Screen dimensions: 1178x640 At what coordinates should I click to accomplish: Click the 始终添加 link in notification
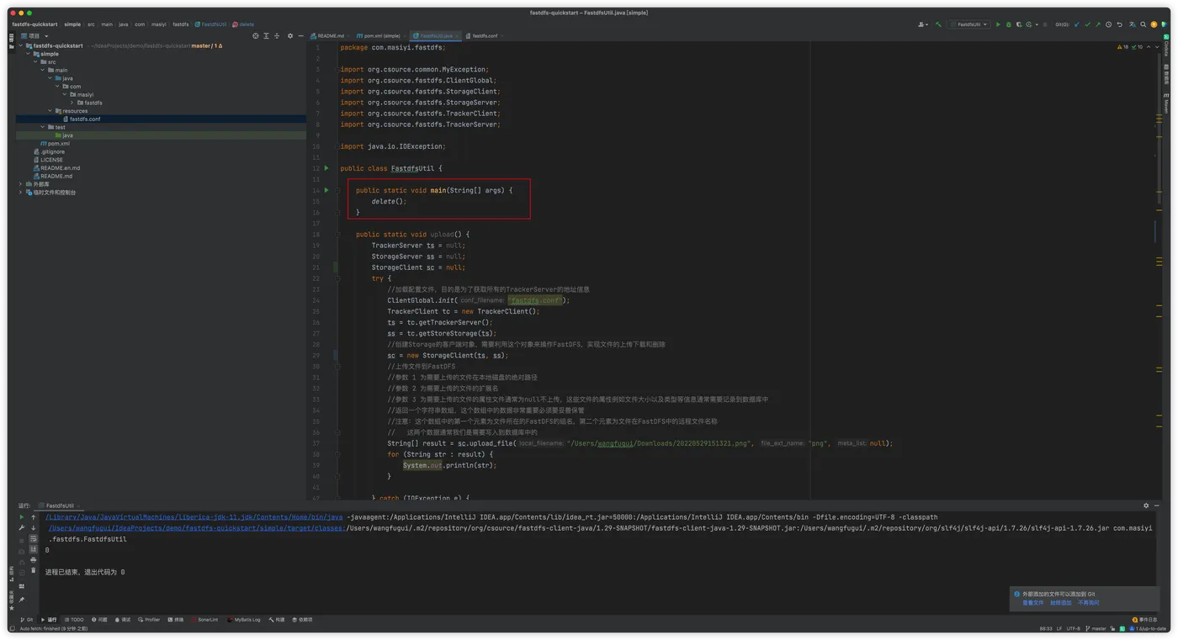(1060, 603)
